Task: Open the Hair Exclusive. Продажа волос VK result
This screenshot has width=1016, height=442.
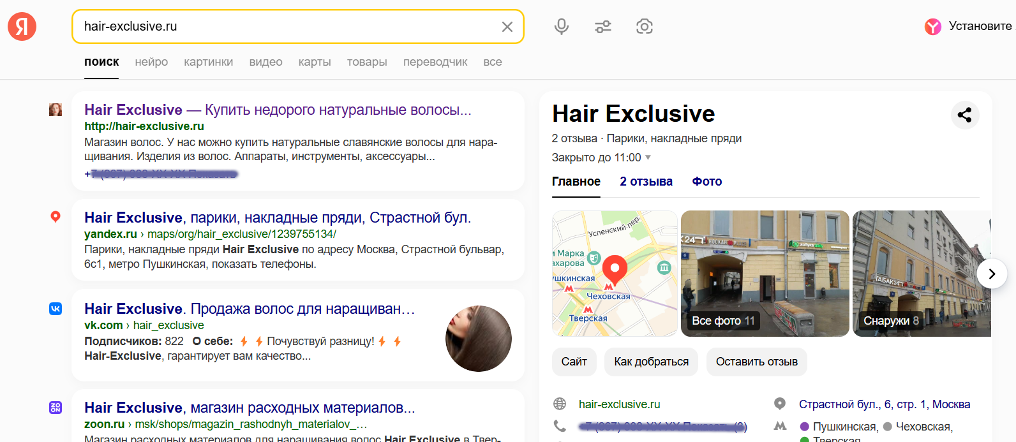Action: click(x=250, y=309)
